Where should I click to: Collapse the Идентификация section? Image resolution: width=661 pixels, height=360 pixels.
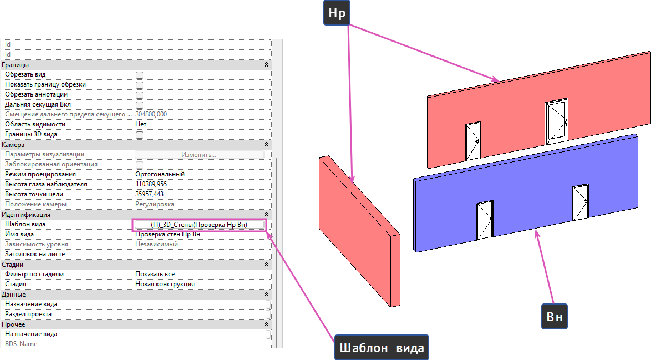tap(266, 215)
